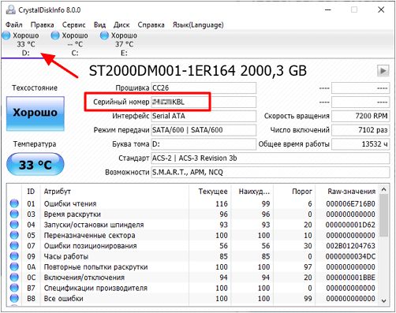Click status orb for attribute 07
Screen dimensions: 396x313
(x=14, y=245)
